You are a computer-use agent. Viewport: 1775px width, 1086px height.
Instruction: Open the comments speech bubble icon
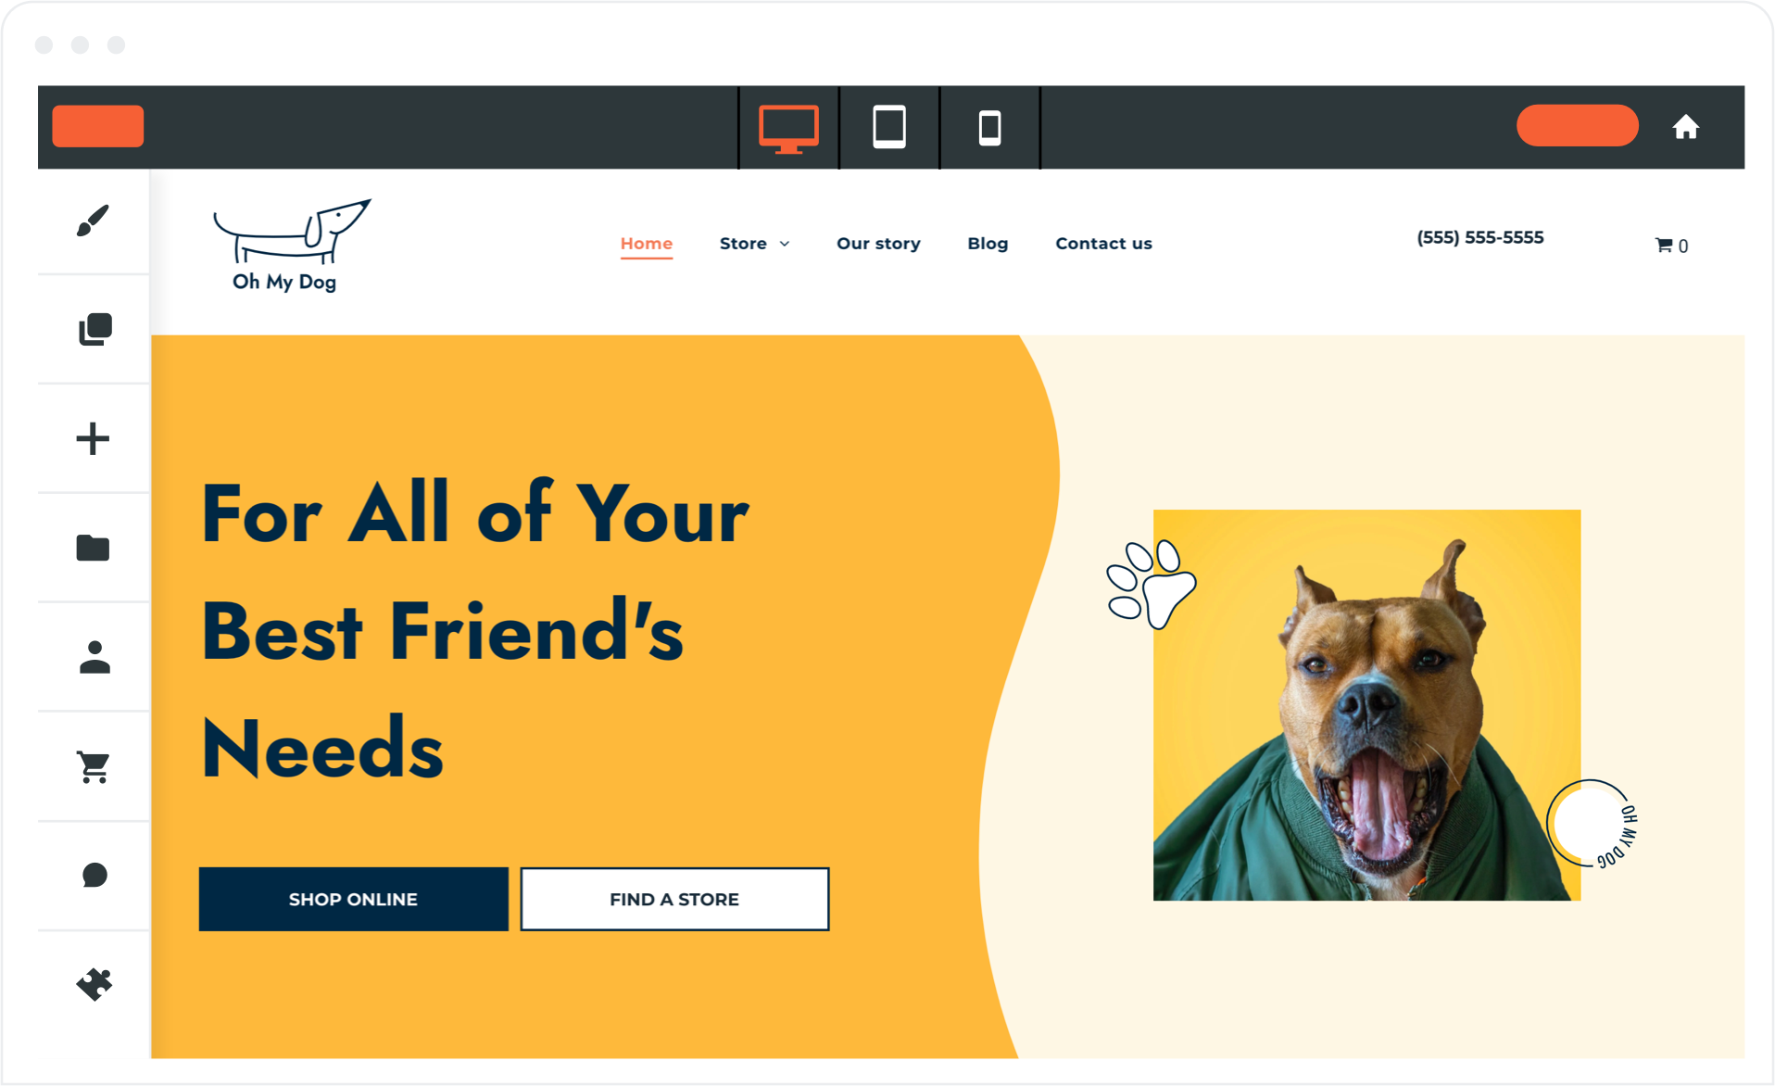coord(94,875)
